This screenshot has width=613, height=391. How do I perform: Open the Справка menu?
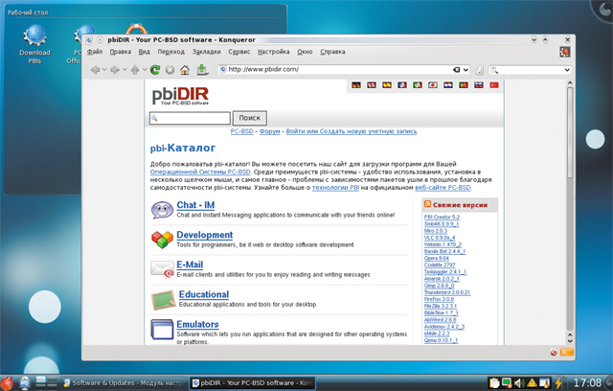tap(332, 52)
